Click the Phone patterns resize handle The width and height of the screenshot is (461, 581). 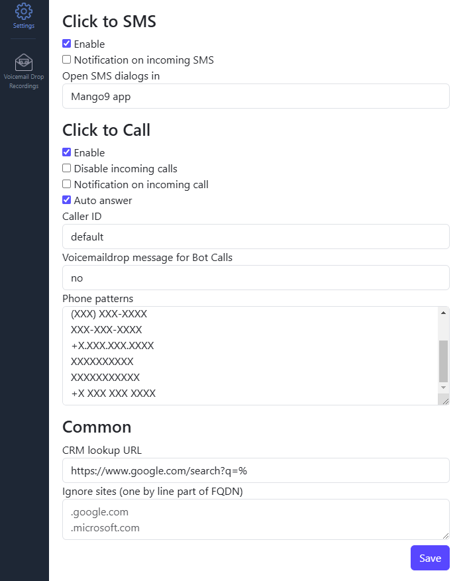click(x=444, y=401)
